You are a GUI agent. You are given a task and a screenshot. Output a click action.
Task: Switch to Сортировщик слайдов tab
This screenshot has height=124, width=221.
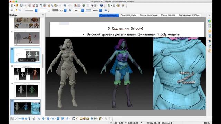(x=189, y=15)
